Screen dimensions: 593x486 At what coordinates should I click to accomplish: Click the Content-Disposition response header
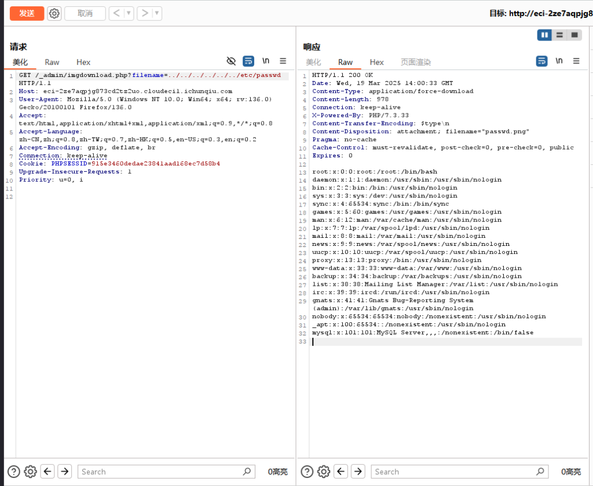click(420, 131)
